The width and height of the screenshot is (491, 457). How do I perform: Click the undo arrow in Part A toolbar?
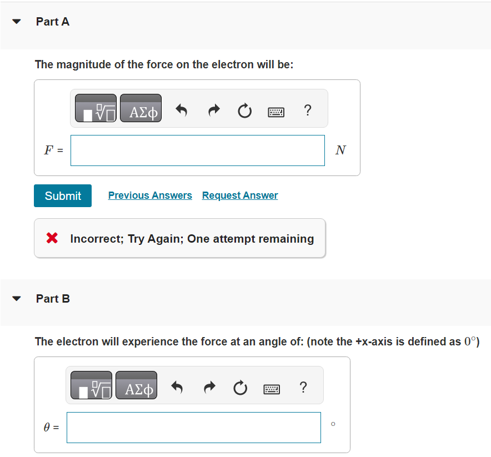tap(182, 110)
